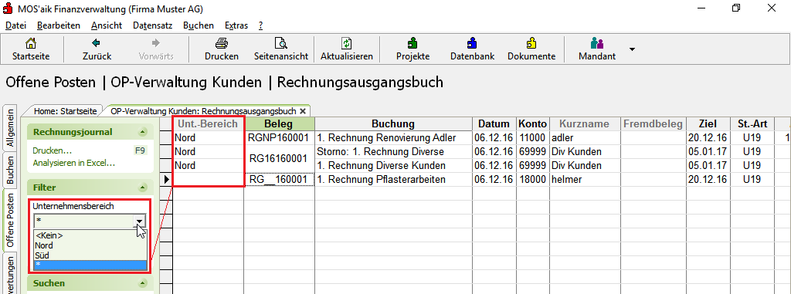Collapse the Filter panel
This screenshot has height=294, width=791.
143,188
